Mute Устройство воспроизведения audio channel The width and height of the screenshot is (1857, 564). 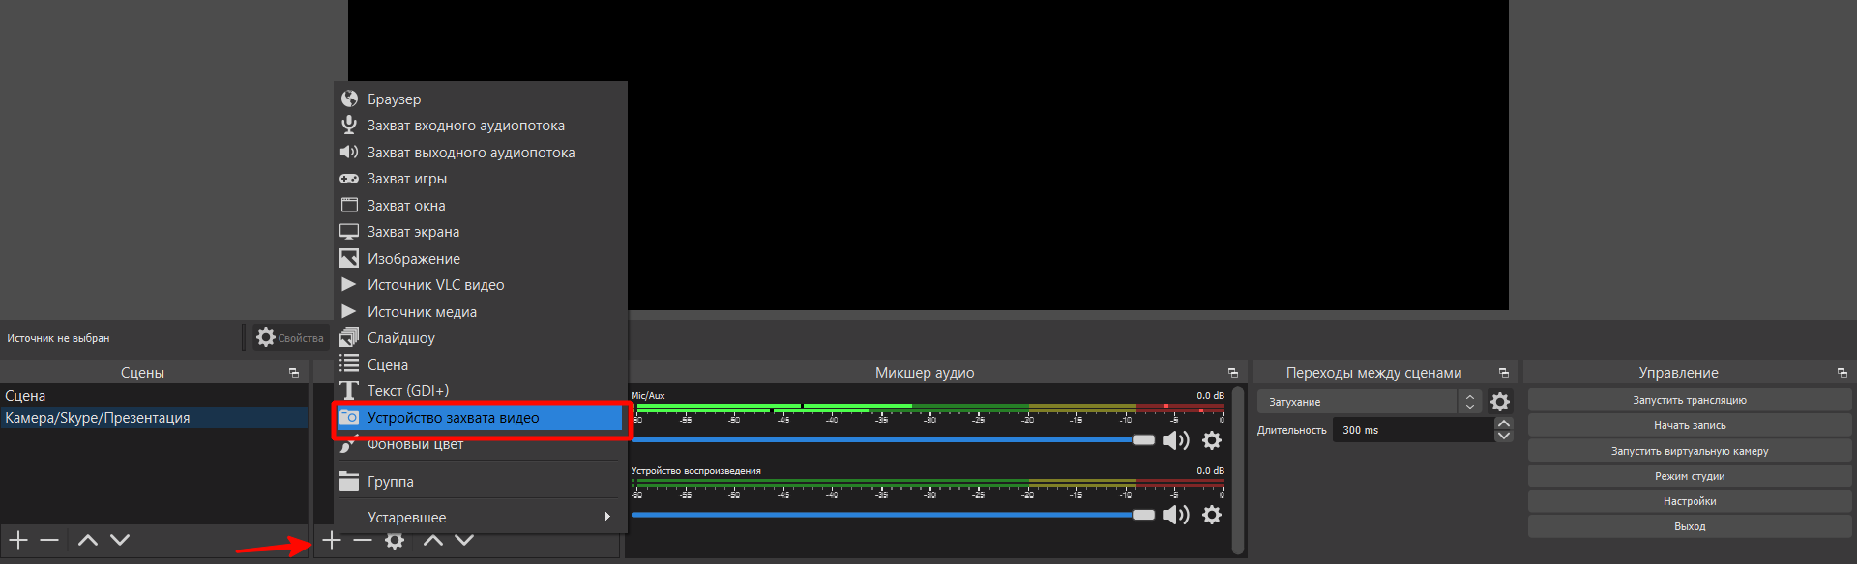tap(1175, 515)
